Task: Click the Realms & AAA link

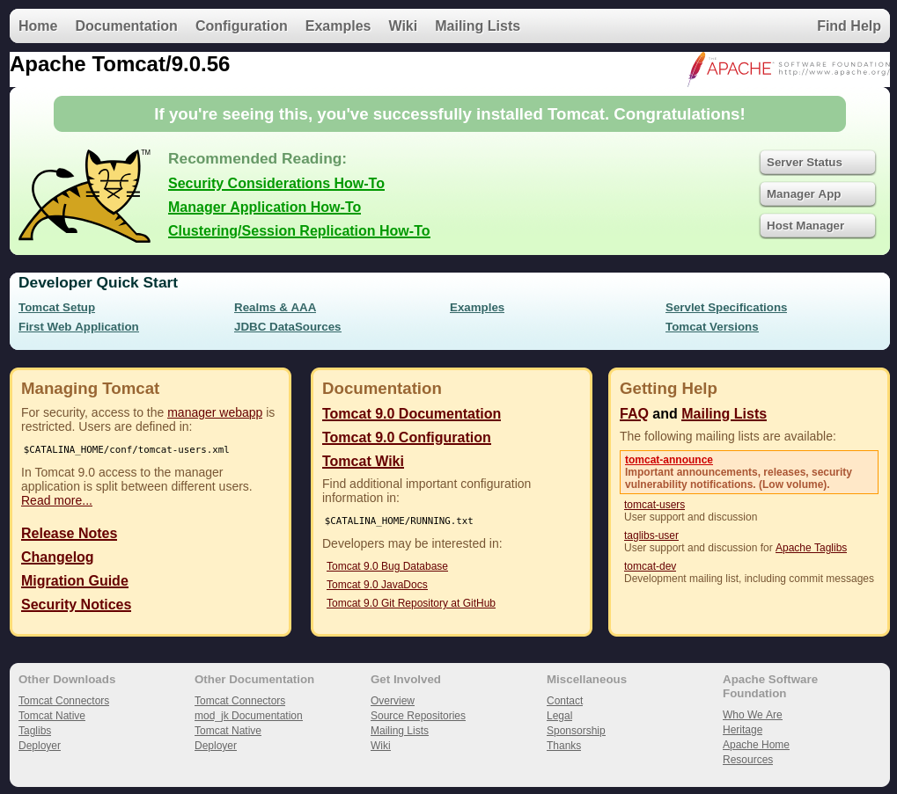Action: coord(276,308)
